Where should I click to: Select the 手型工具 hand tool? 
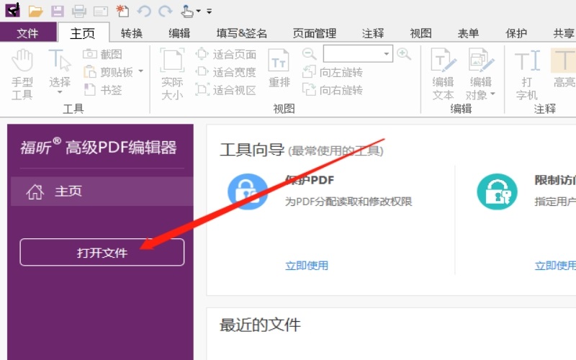tap(22, 75)
